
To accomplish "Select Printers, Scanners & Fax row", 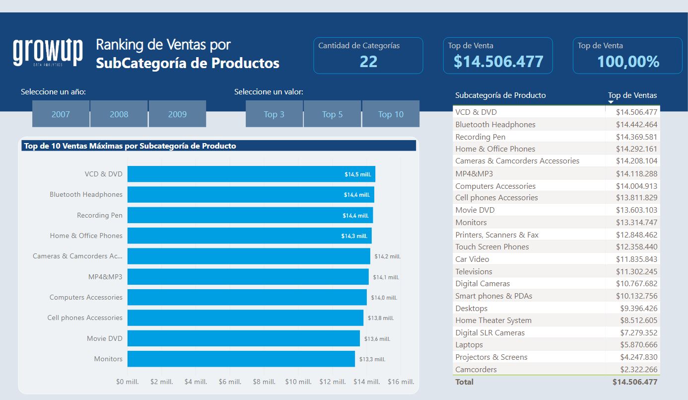I will (556, 235).
